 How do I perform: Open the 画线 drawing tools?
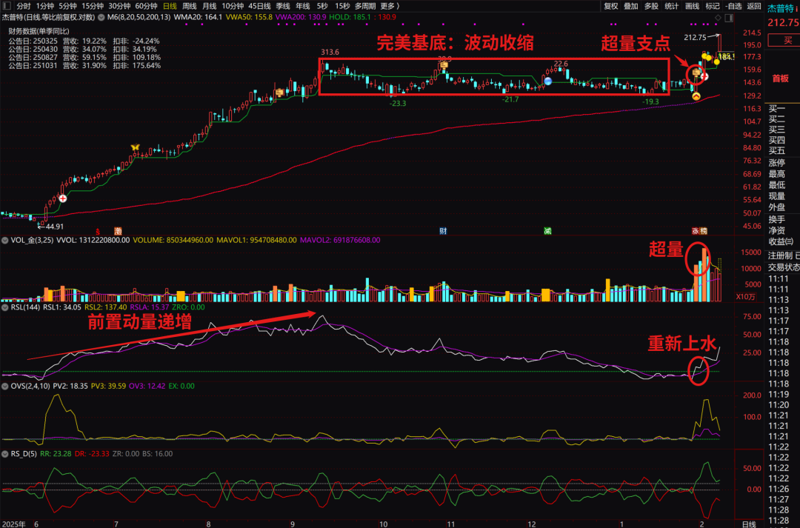tap(693, 6)
